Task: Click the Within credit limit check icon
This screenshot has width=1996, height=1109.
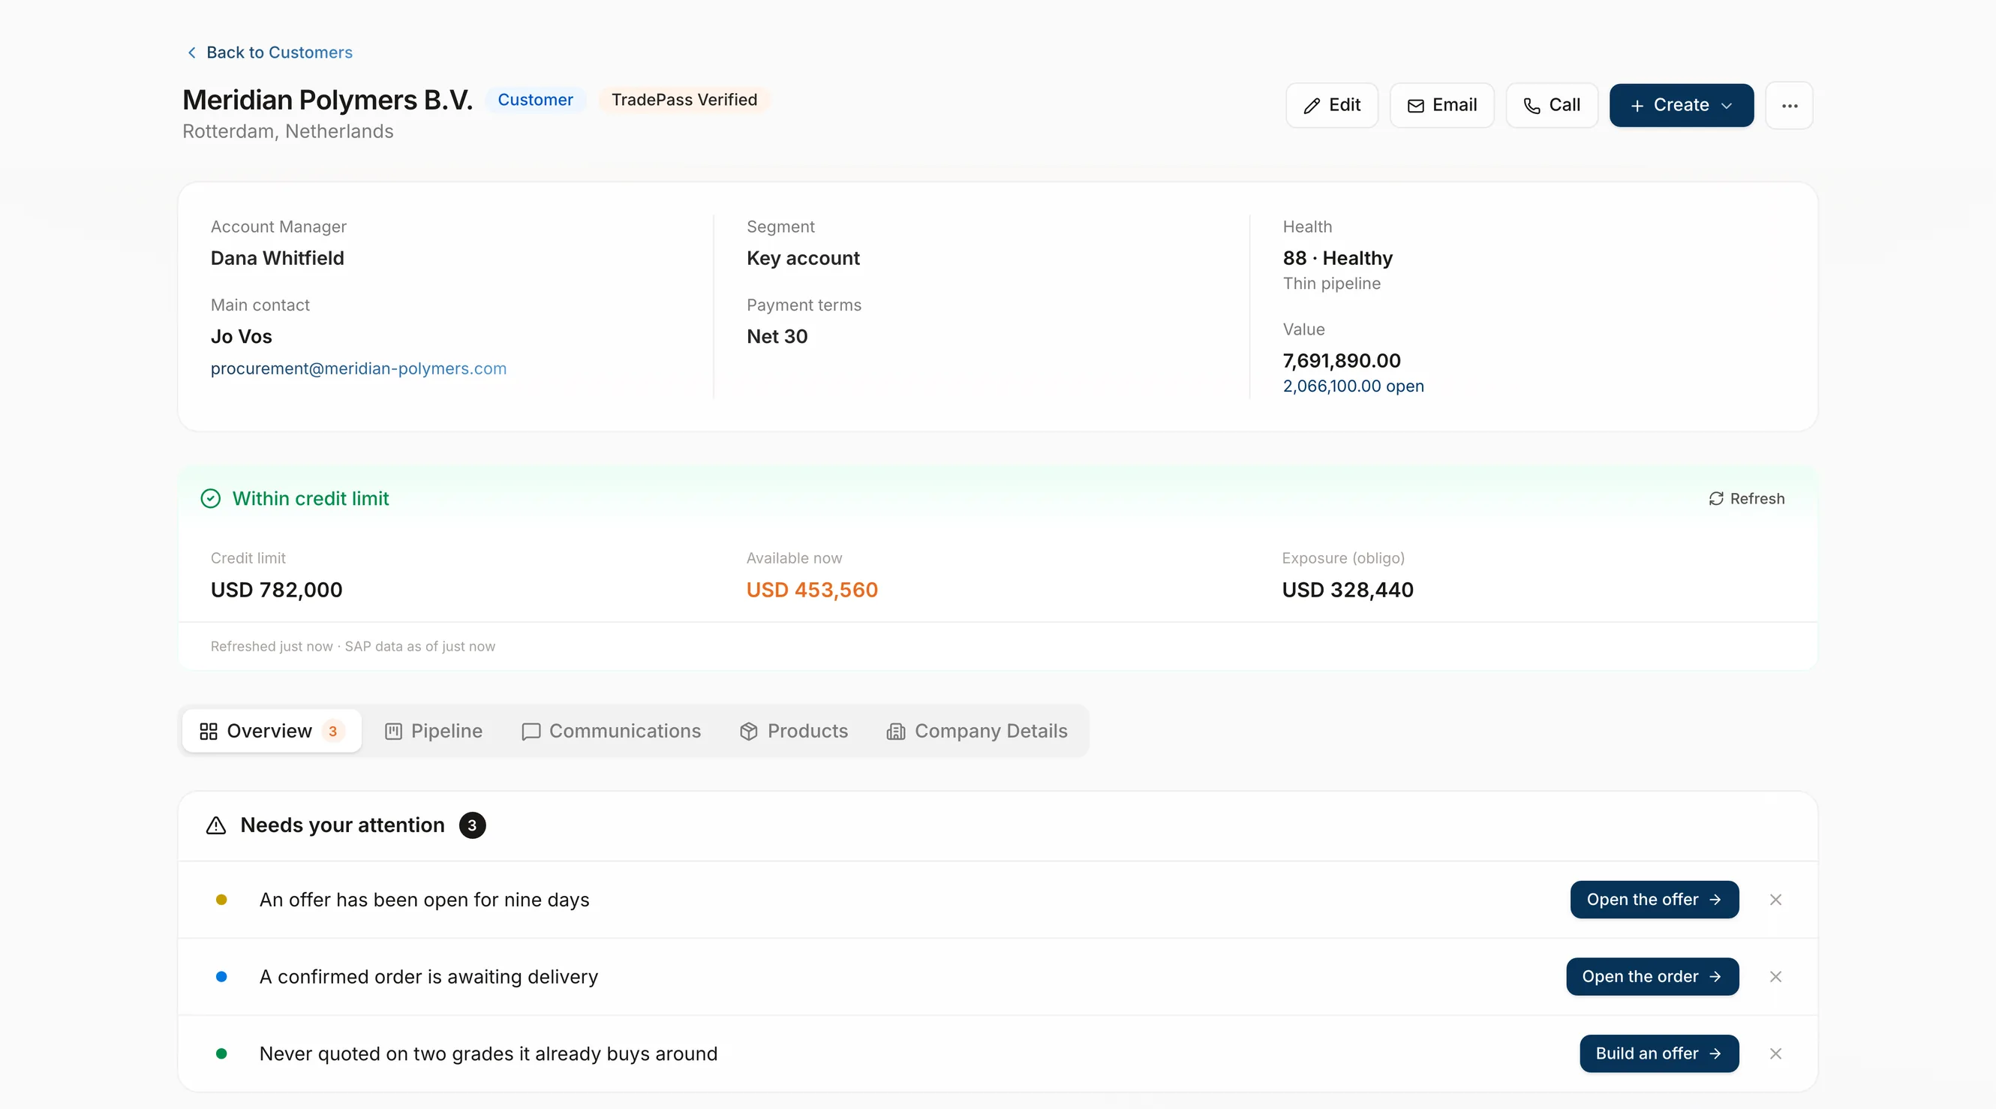Action: (x=211, y=498)
